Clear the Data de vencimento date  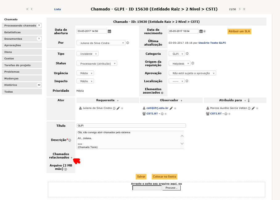(204, 31)
